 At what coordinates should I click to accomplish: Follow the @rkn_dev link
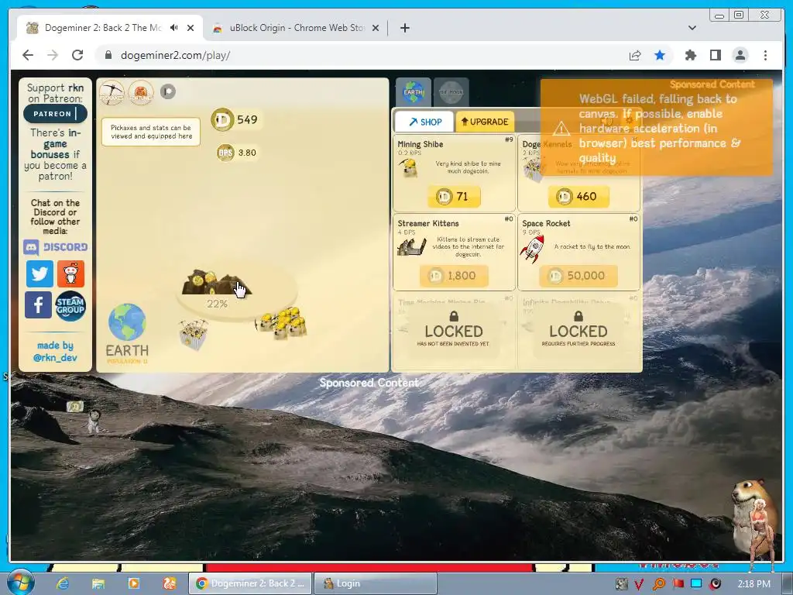click(x=55, y=358)
